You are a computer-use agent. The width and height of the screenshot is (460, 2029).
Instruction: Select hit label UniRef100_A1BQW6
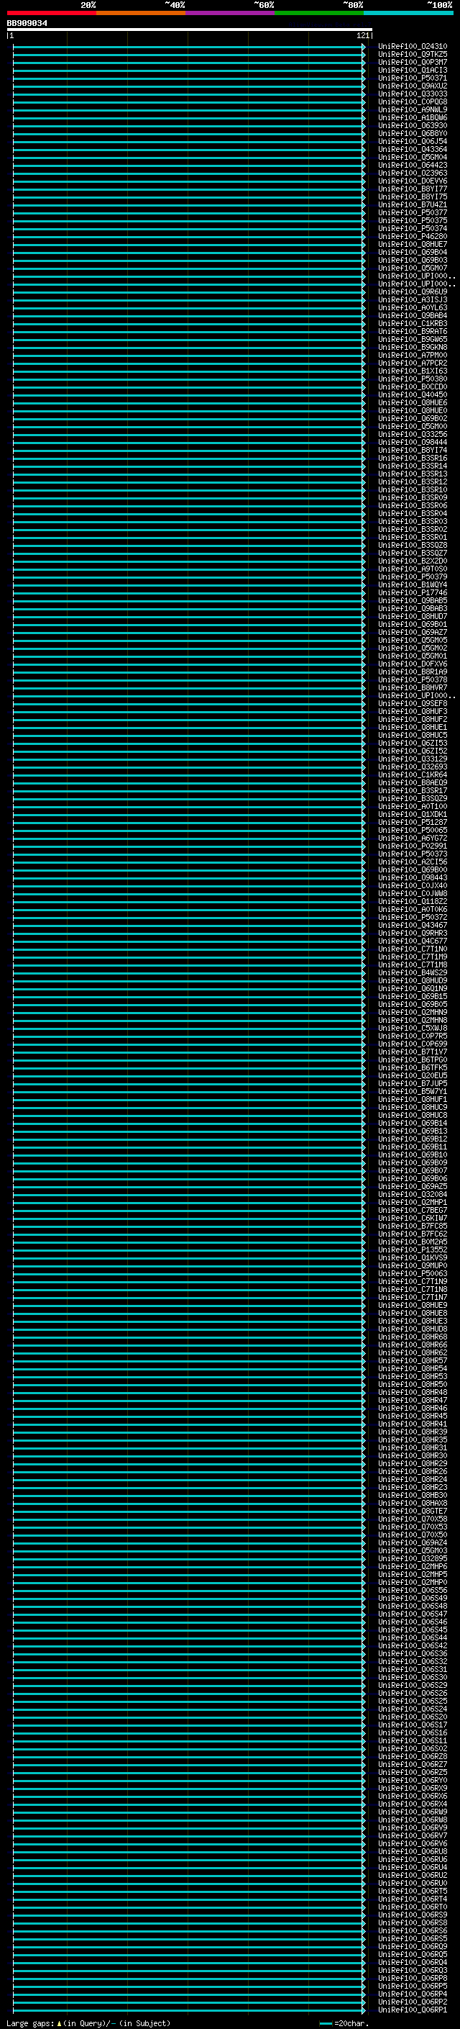pos(413,117)
